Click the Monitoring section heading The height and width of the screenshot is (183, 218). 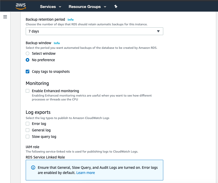point(37,83)
